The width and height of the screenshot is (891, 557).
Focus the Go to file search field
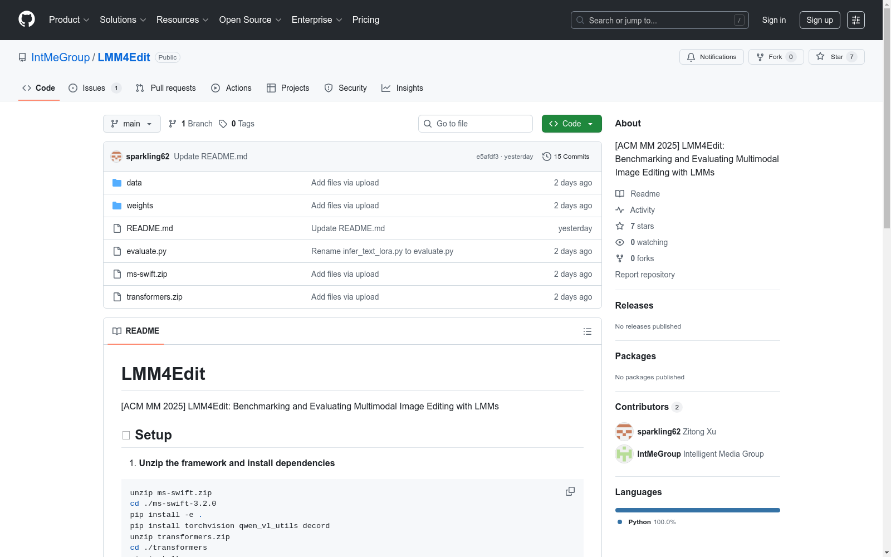[x=476, y=124]
